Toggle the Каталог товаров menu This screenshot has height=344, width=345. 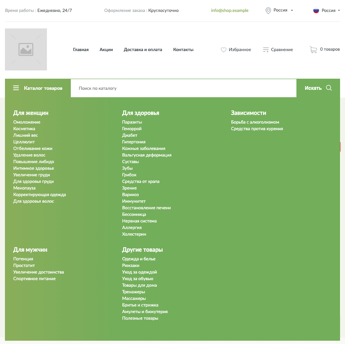[43, 88]
